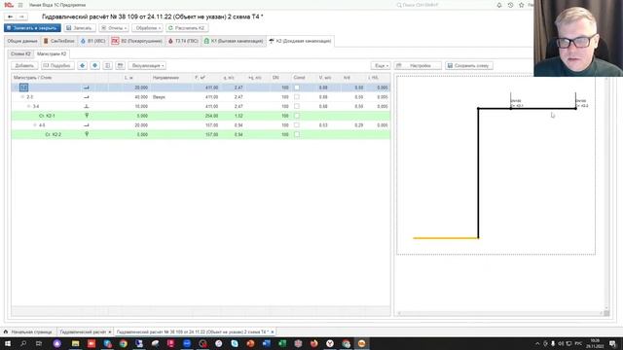Viewport: 623px width, 350px height.
Task: Open the history clock icon
Action: (x=510, y=5)
